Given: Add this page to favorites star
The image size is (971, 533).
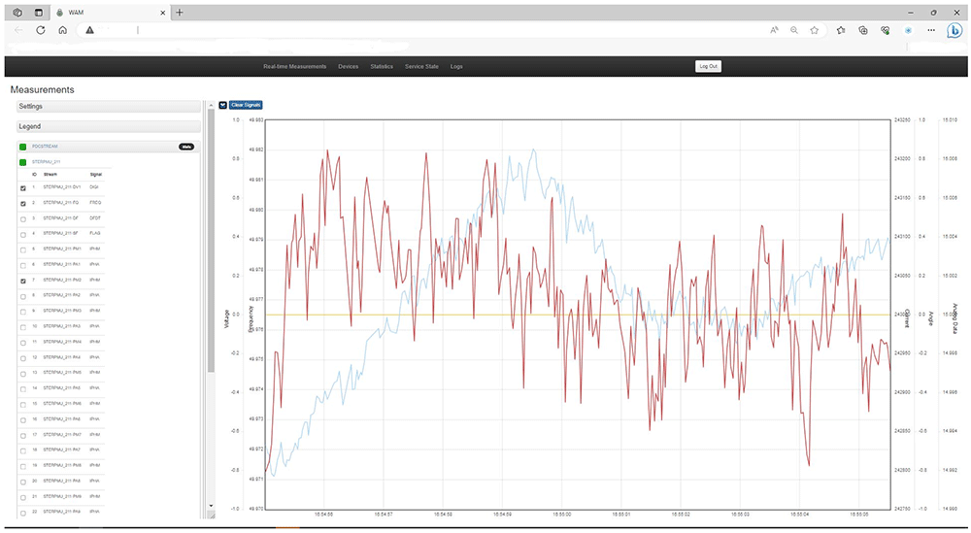Looking at the screenshot, I should tap(815, 30).
